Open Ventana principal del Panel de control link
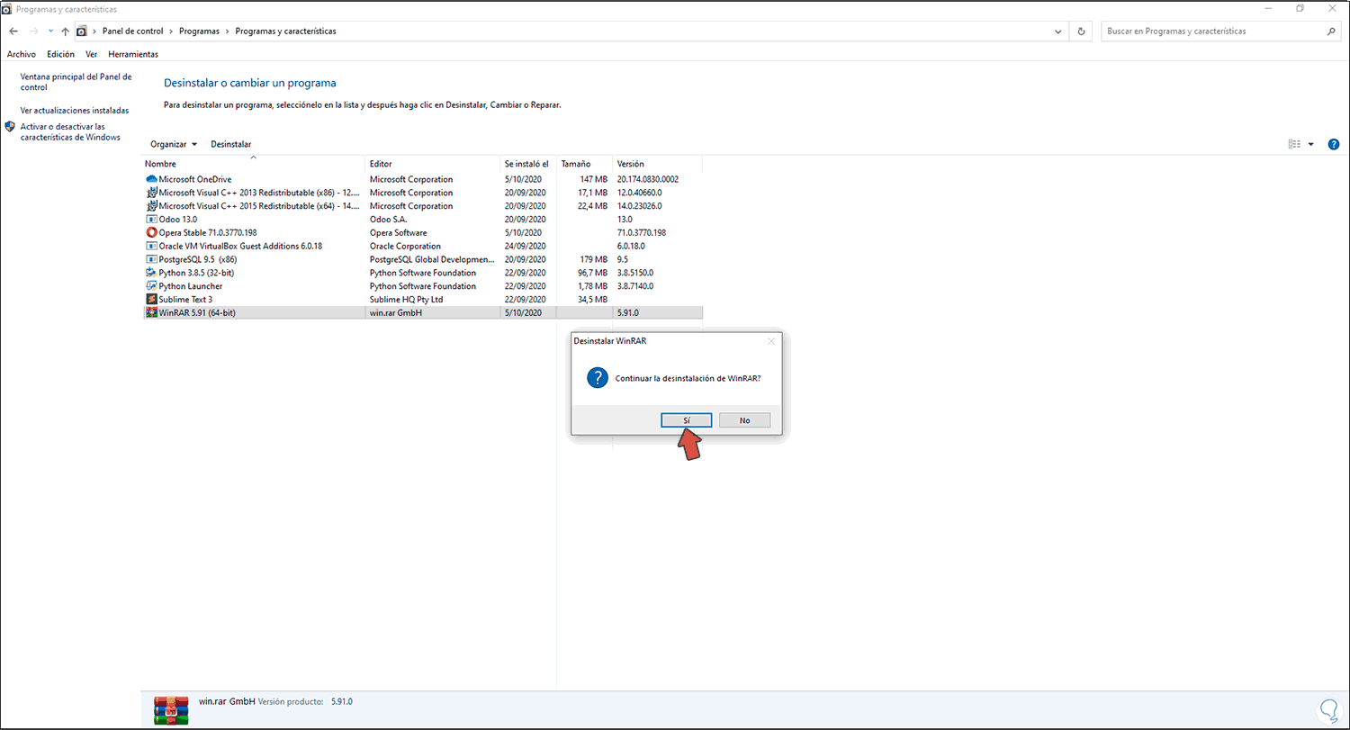Viewport: 1350px width, 730px height. pyautogui.click(x=76, y=82)
